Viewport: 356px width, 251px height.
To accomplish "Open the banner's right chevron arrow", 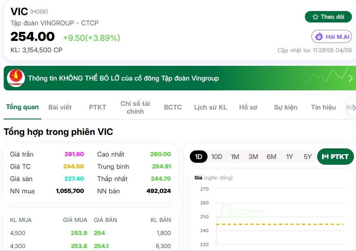I will [x=351, y=78].
